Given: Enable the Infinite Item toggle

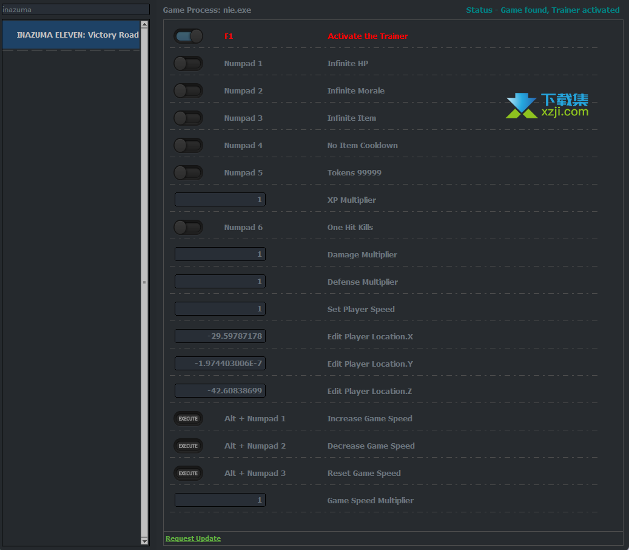Looking at the screenshot, I should point(188,118).
